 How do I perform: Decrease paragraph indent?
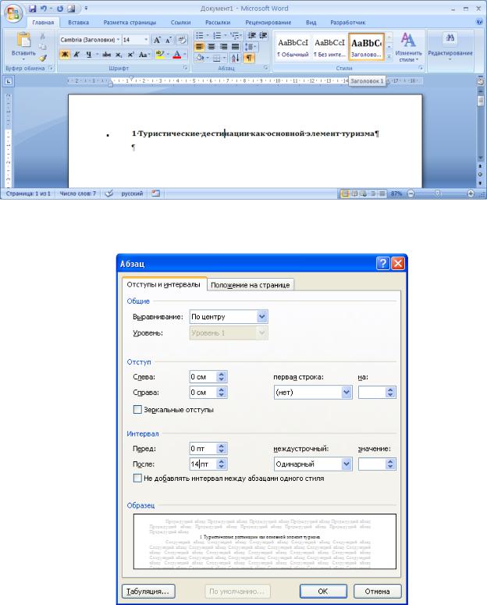pyautogui.click(x=252, y=35)
